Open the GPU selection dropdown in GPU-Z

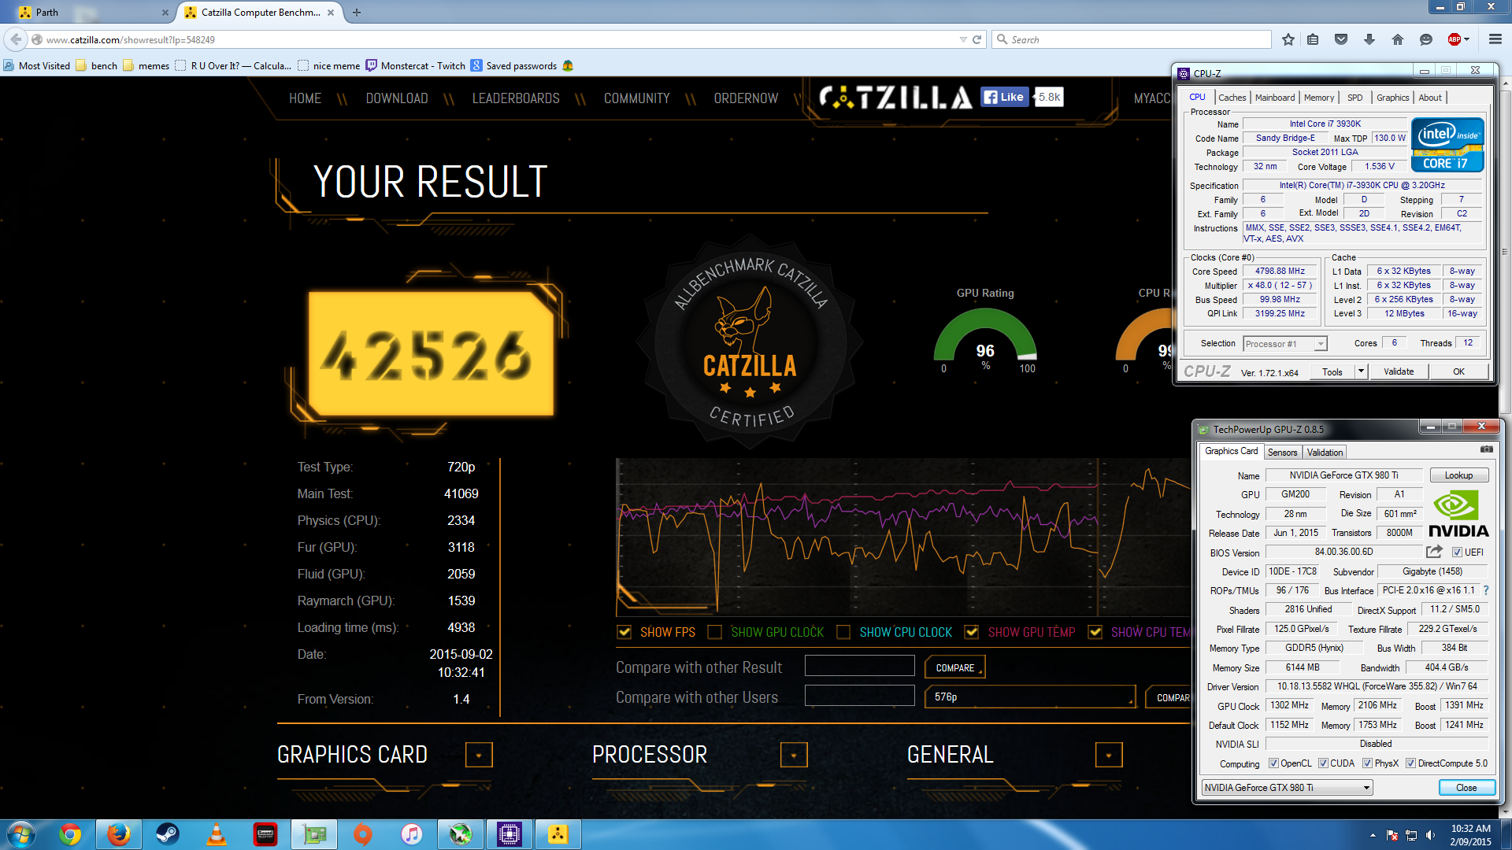pyautogui.click(x=1287, y=788)
